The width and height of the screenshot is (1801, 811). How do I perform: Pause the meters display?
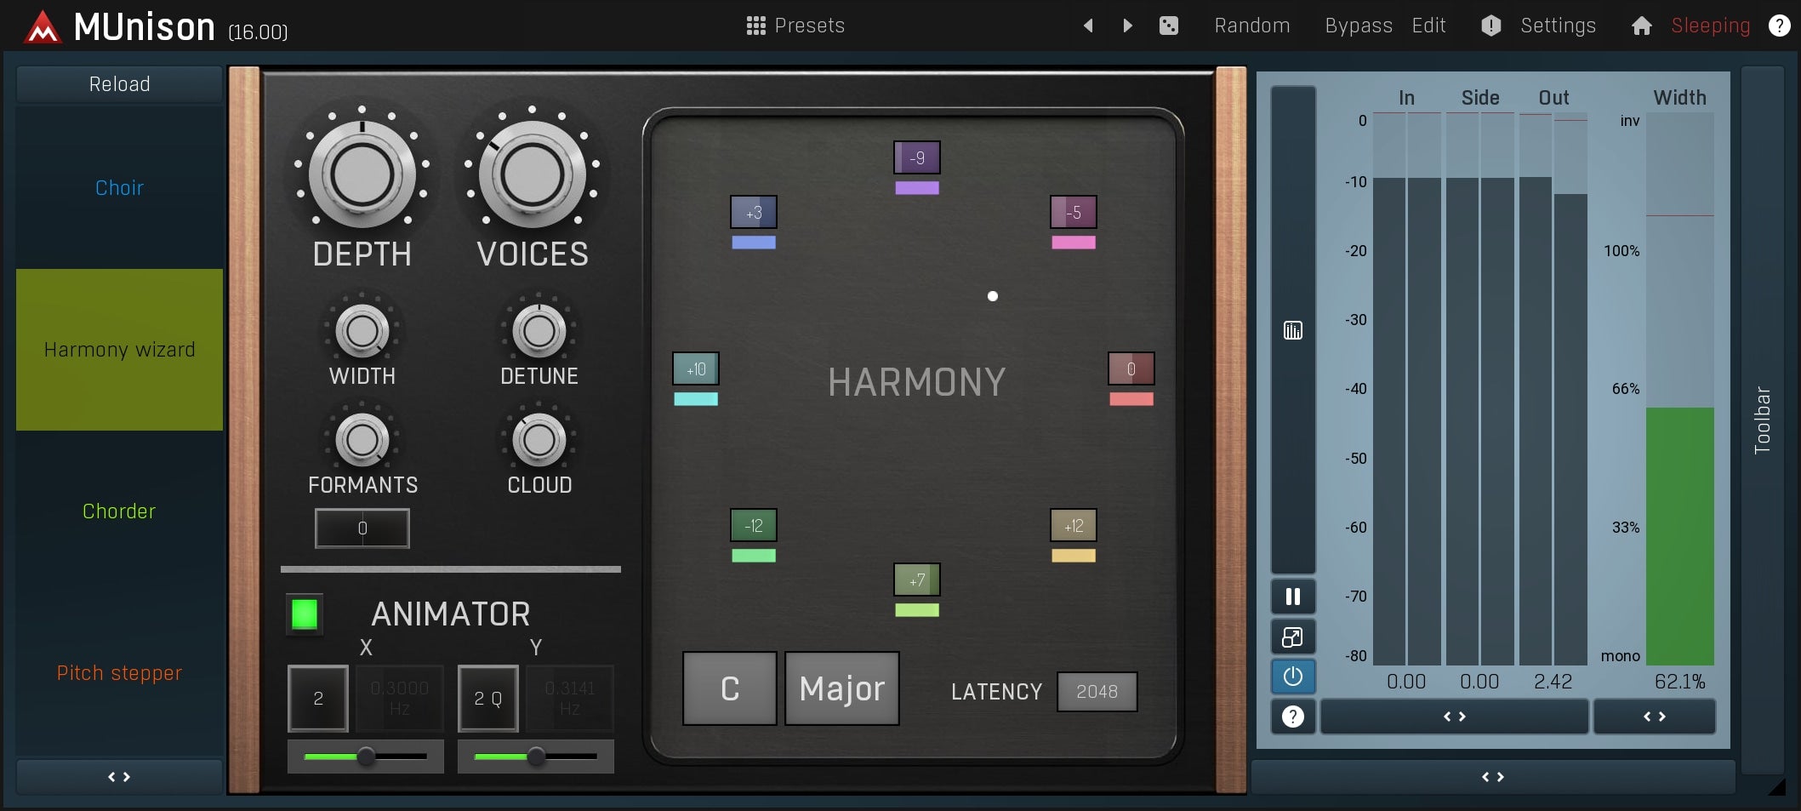pyautogui.click(x=1292, y=597)
